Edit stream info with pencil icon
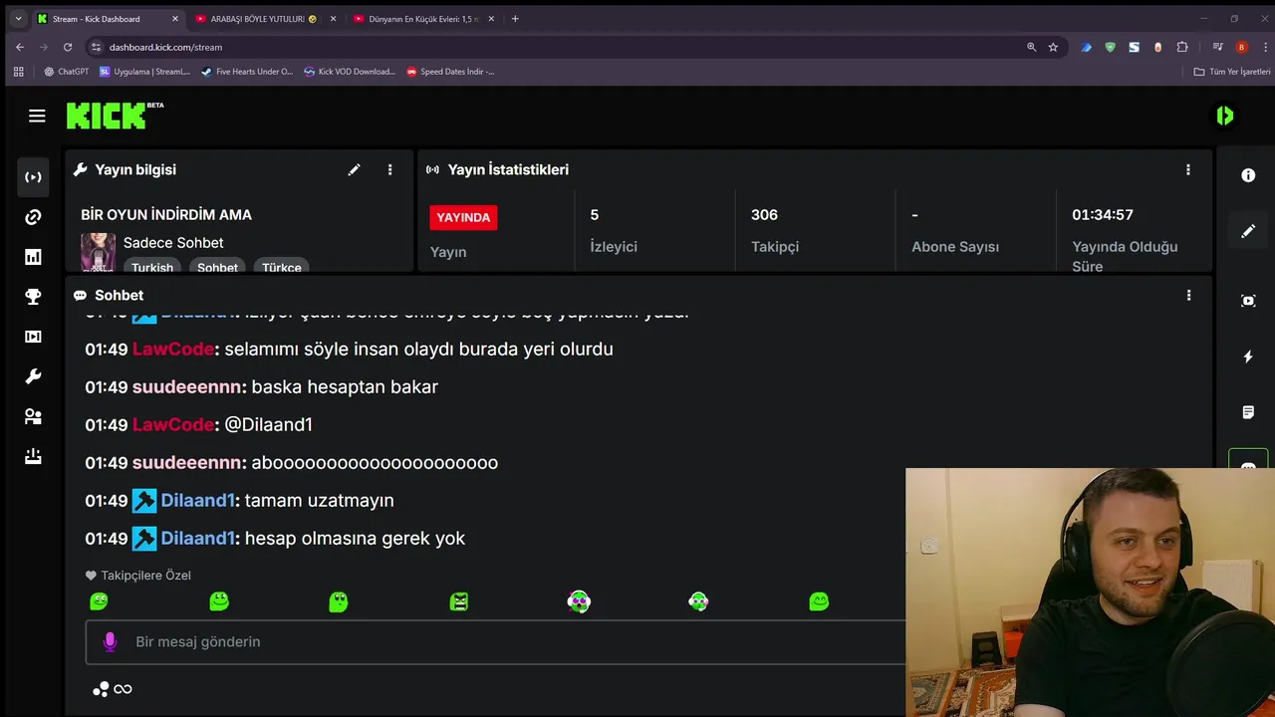The width and height of the screenshot is (1275, 717). click(x=354, y=170)
